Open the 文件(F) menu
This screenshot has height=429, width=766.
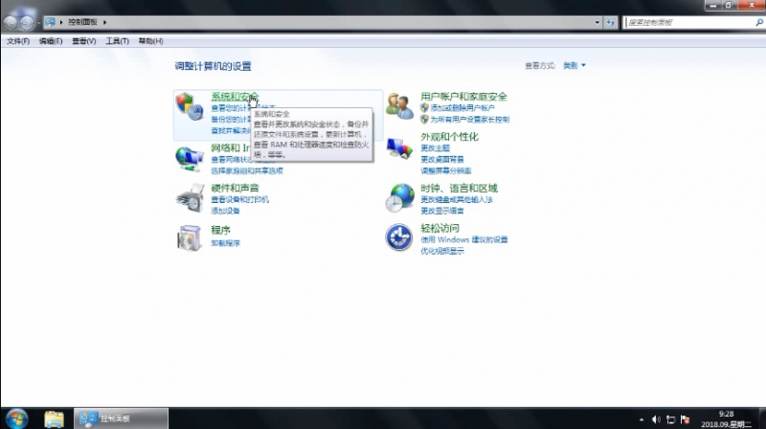(x=18, y=41)
